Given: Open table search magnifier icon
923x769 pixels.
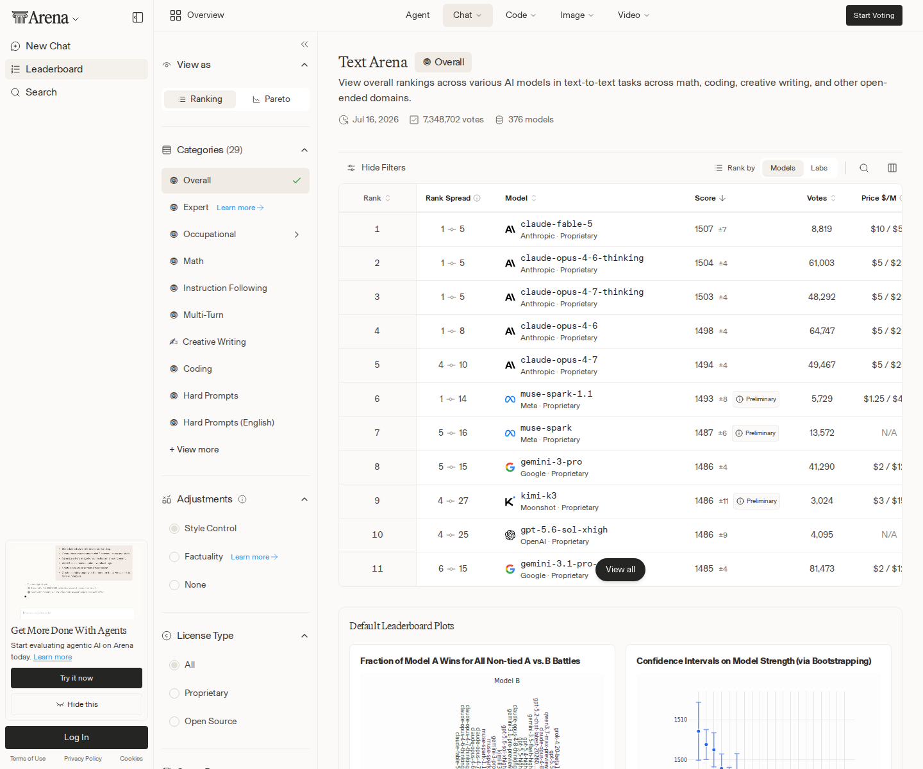Looking at the screenshot, I should [x=864, y=168].
